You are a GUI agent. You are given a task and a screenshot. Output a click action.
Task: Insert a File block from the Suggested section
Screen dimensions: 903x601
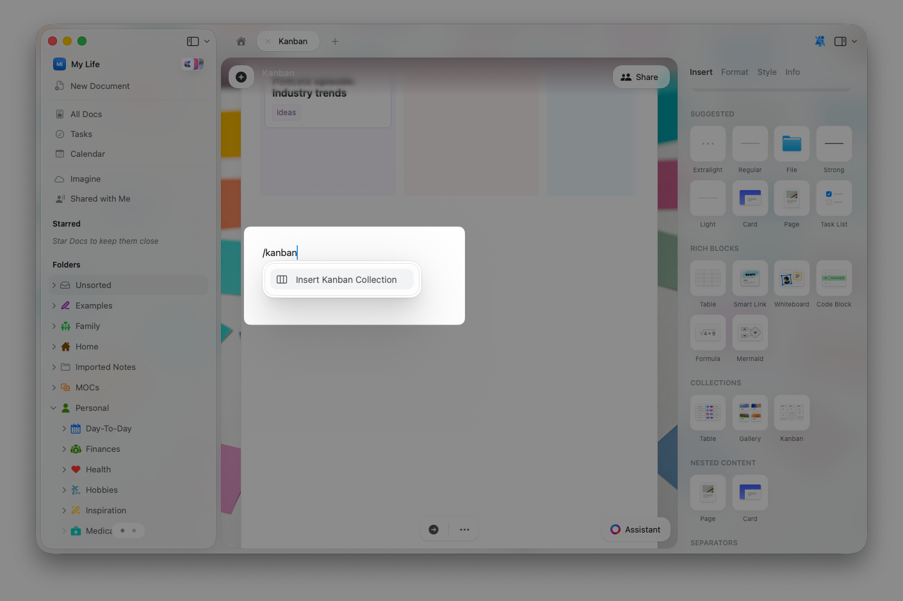(x=792, y=144)
